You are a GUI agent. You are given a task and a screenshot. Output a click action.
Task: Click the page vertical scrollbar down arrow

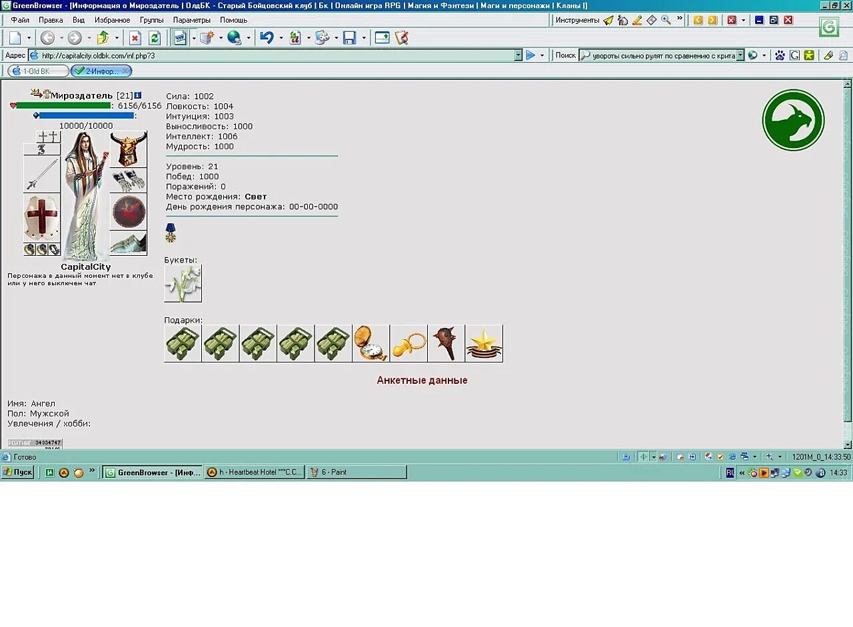click(848, 444)
